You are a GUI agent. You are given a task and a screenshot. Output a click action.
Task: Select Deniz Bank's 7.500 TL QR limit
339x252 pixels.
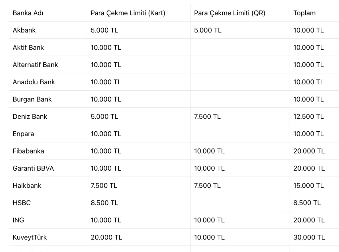pyautogui.click(x=207, y=116)
